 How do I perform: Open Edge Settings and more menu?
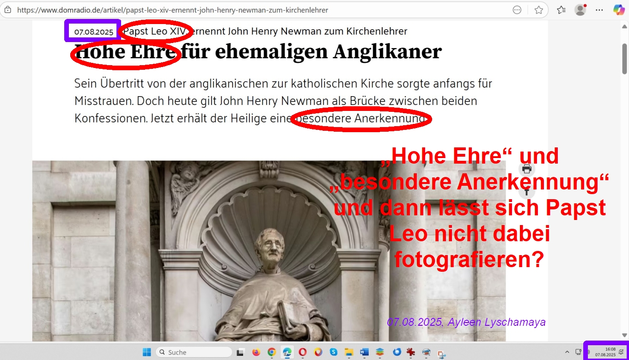[x=599, y=10]
